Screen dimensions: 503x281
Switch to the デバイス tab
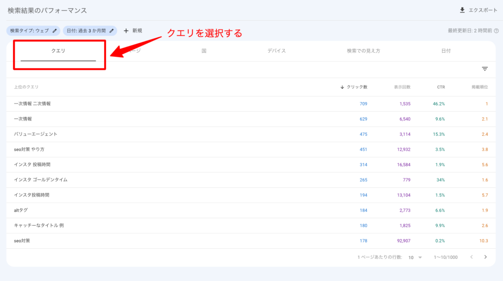point(277,51)
